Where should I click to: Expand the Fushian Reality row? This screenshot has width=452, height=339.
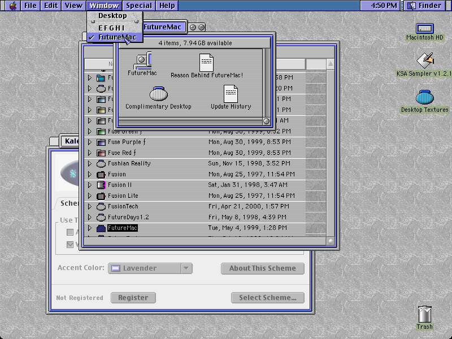90,163
